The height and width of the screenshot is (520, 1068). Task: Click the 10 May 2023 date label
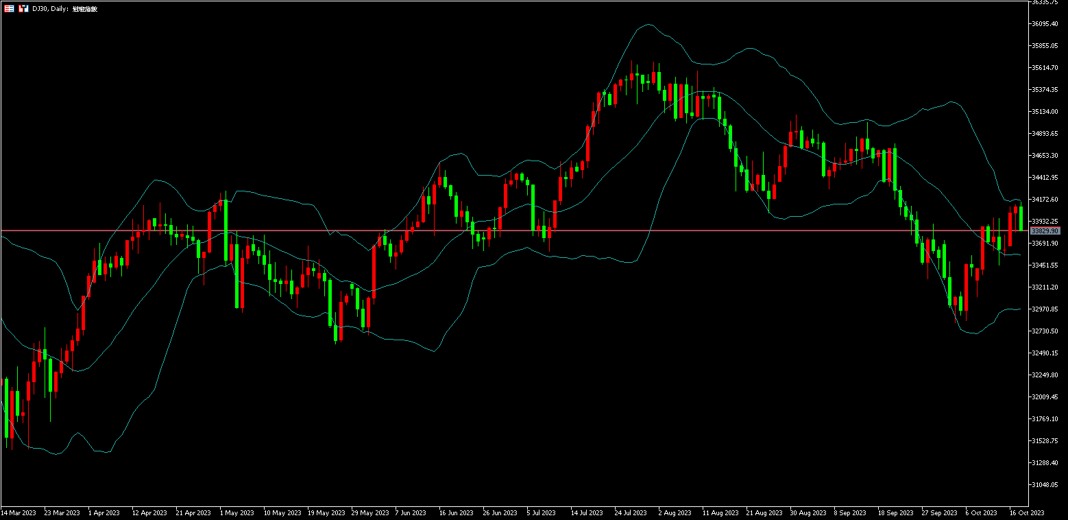282,513
